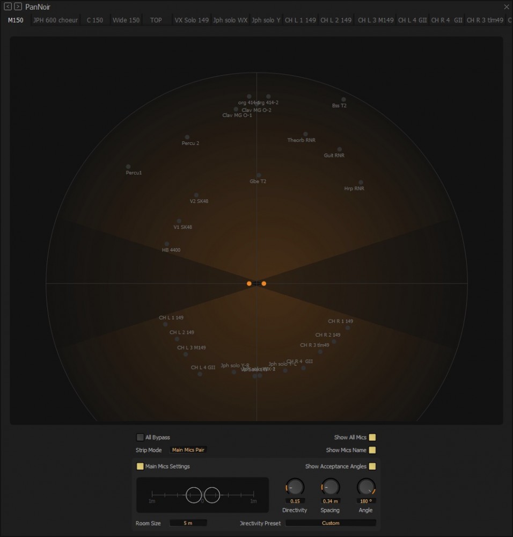Click the Spacing value field 0.34 m

click(x=330, y=501)
